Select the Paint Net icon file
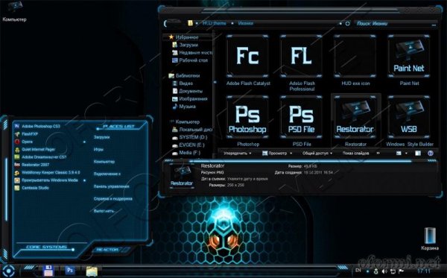Image resolution: width=447 pixels, height=278 pixels. tap(409, 60)
